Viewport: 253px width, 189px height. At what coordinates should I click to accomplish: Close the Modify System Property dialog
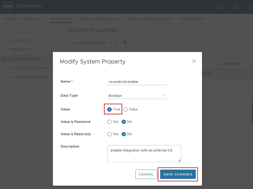pos(194,61)
